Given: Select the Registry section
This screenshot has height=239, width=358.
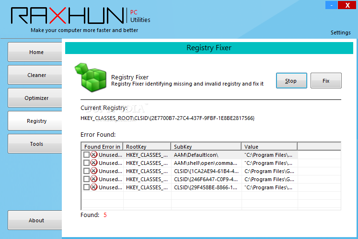Looking at the screenshot, I should click(x=35, y=121).
